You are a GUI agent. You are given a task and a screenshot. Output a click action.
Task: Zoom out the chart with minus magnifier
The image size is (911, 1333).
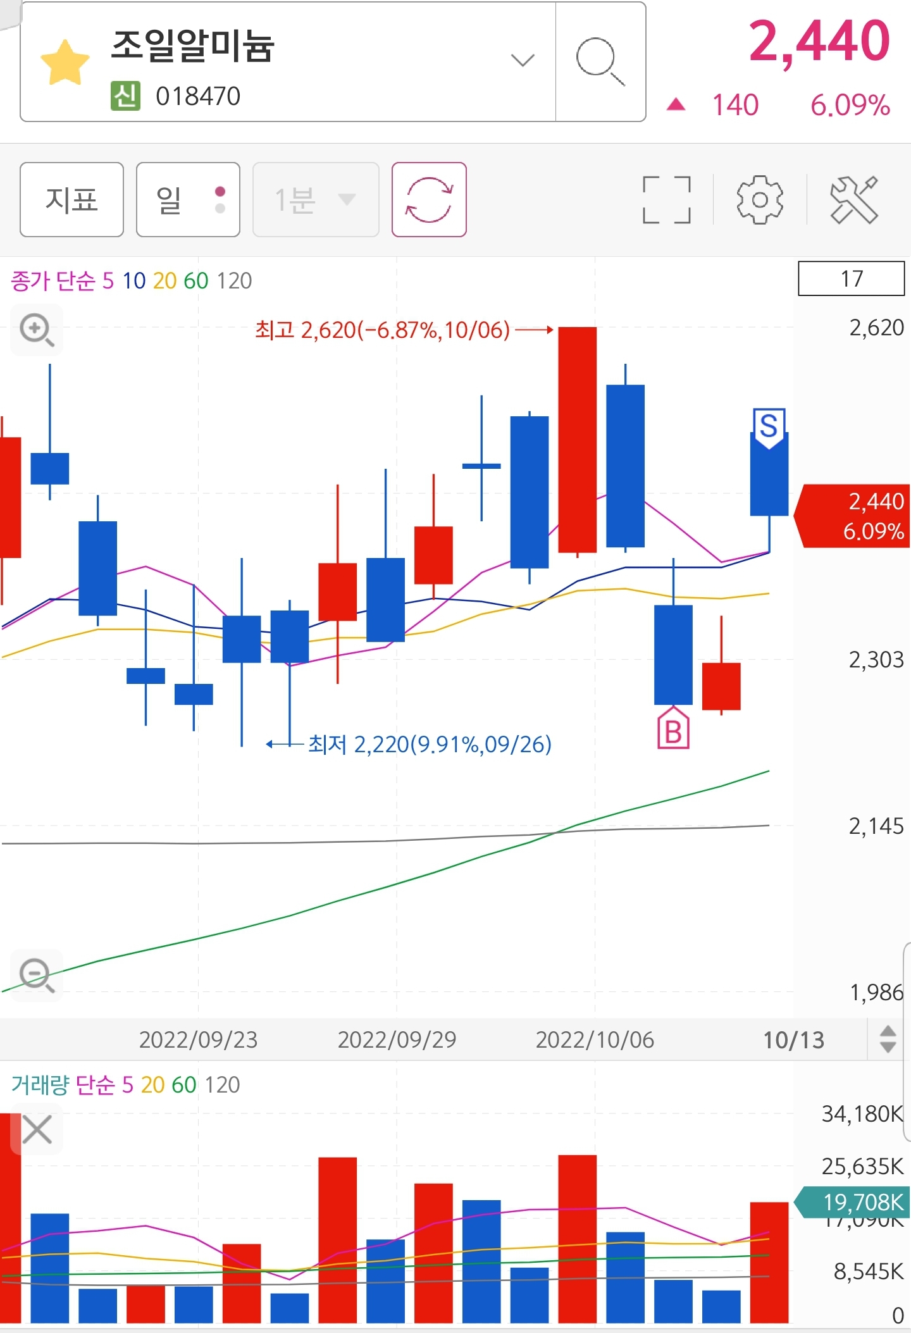[37, 975]
